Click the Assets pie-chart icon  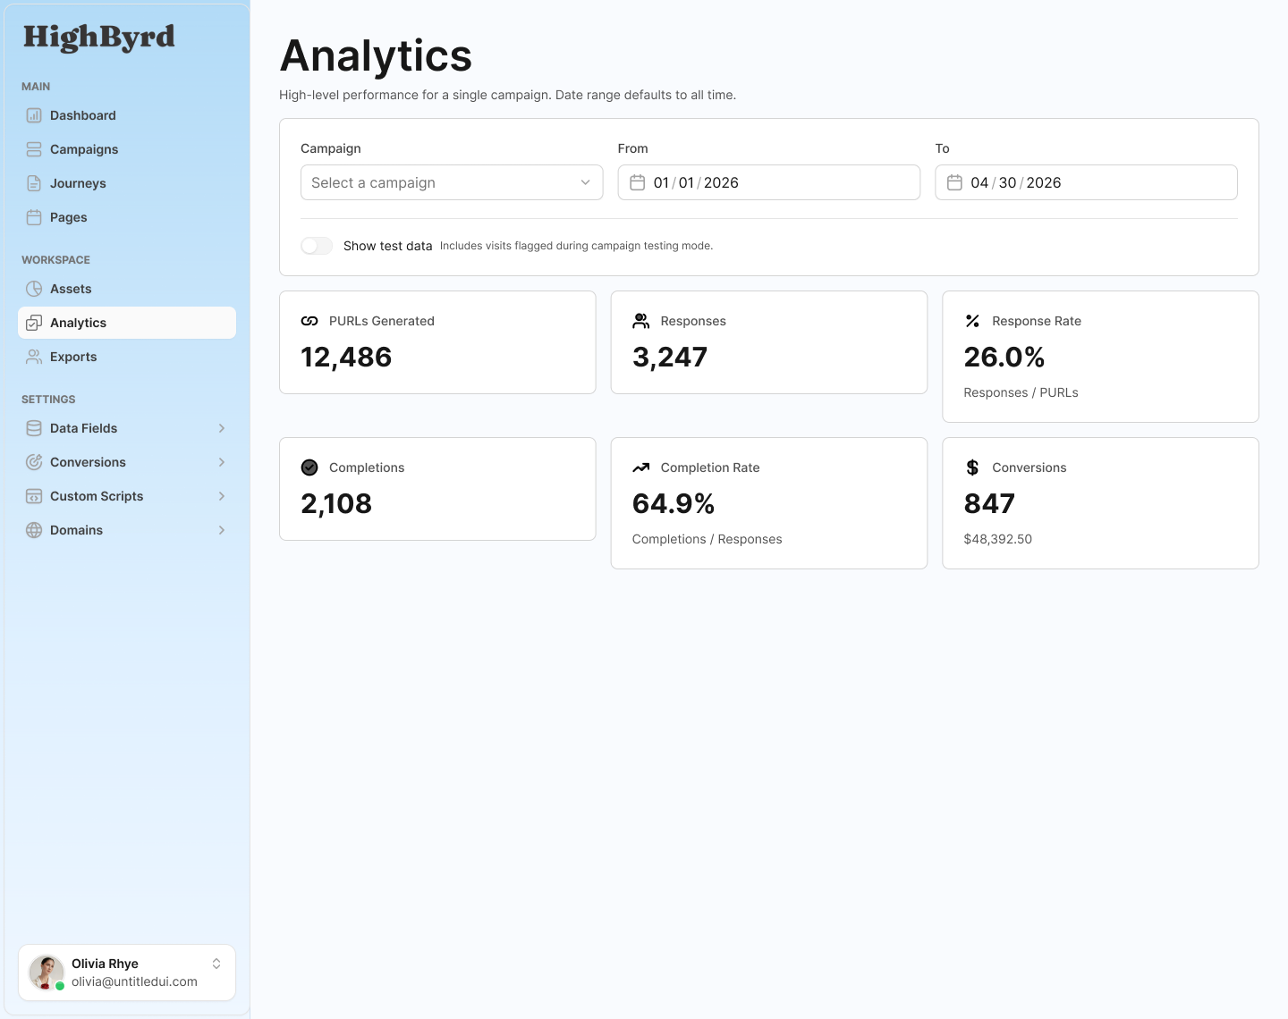point(34,289)
